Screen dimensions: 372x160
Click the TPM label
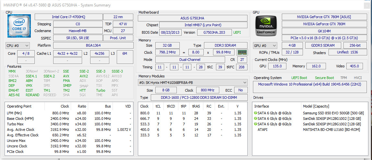(343, 78)
